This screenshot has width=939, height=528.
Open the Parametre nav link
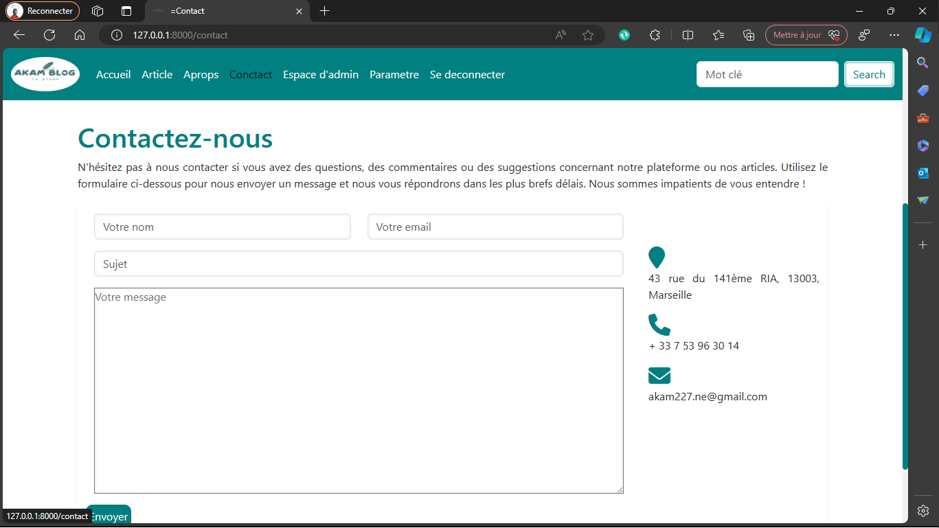(x=394, y=75)
